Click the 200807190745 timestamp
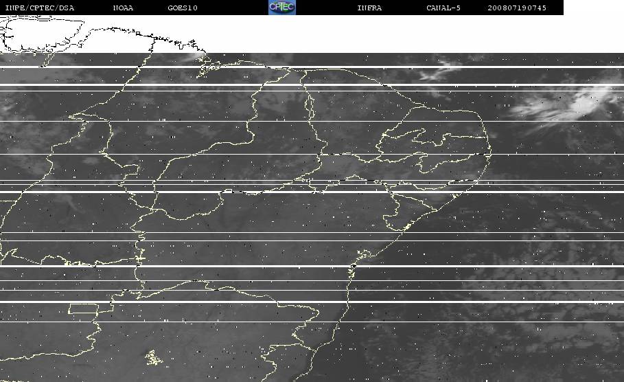This screenshot has width=624, height=382. click(x=517, y=8)
